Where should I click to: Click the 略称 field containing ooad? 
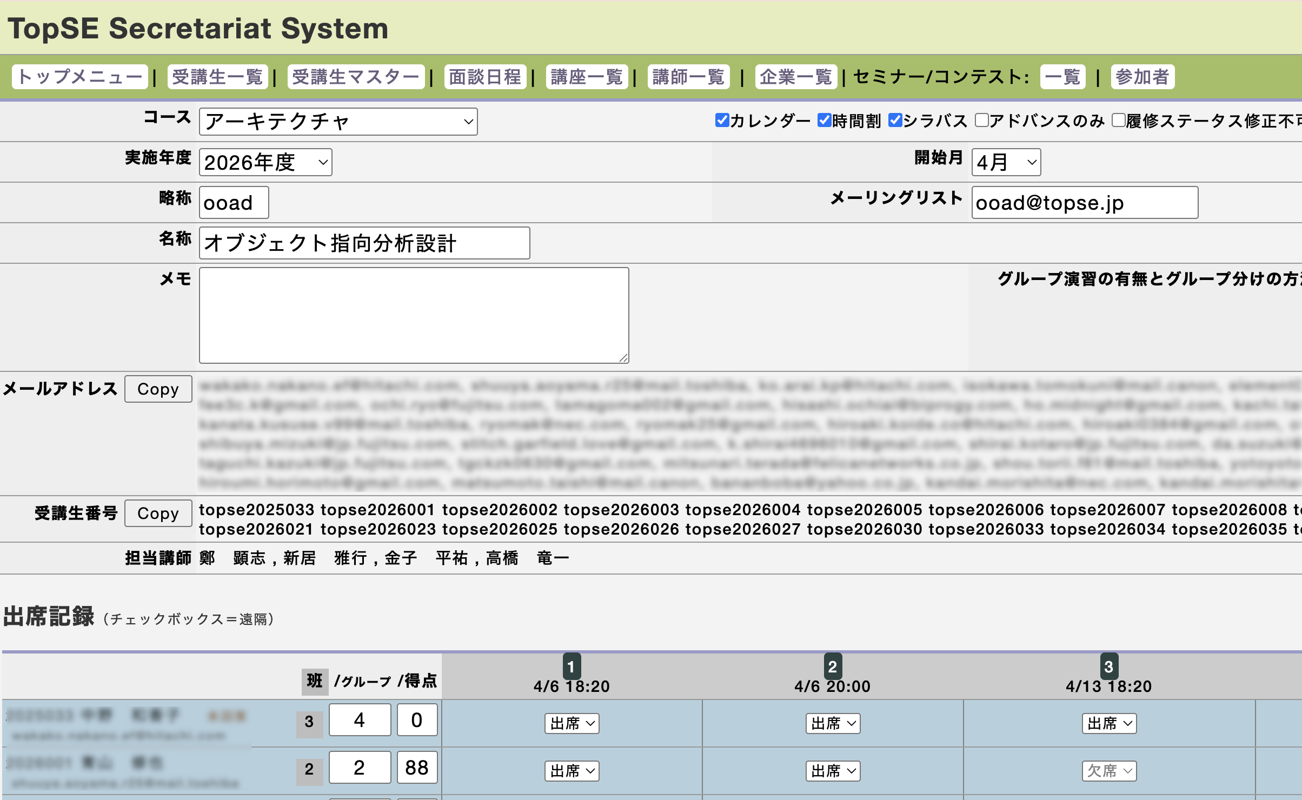coord(234,203)
